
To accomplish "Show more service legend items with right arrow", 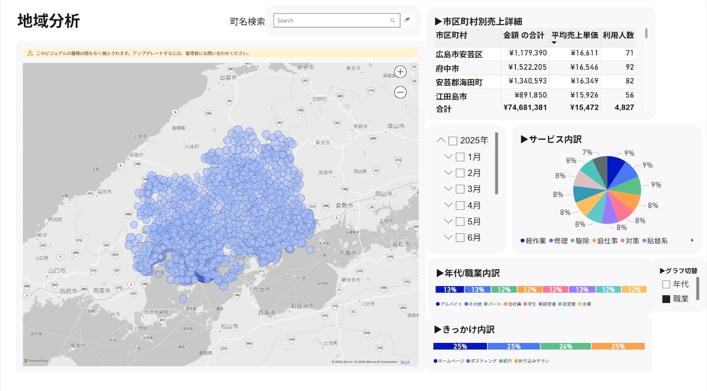I will pyautogui.click(x=692, y=240).
